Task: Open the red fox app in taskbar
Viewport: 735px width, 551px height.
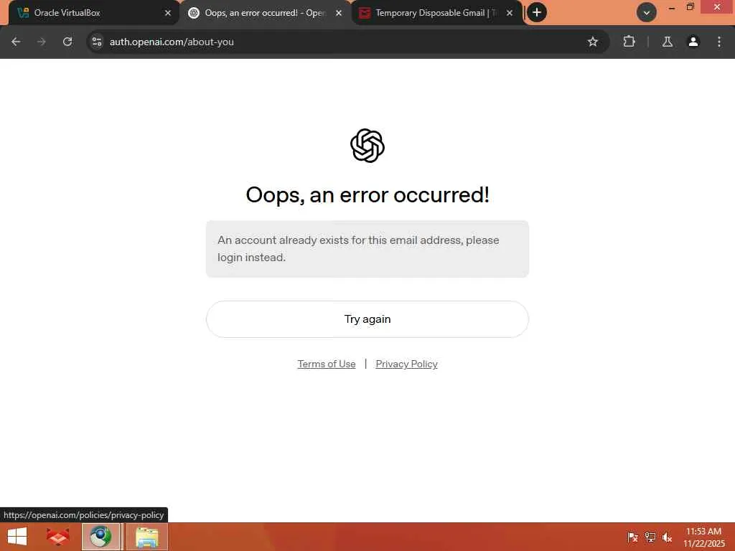Action: point(57,537)
